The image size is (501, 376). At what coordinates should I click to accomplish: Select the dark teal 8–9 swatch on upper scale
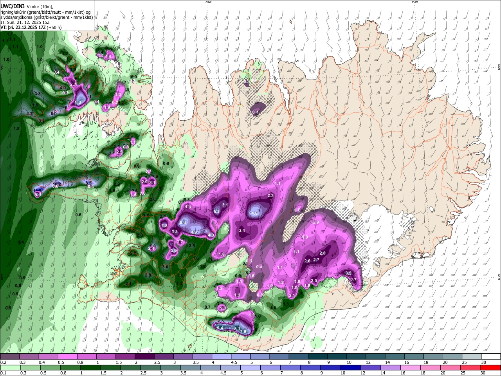click(318, 357)
